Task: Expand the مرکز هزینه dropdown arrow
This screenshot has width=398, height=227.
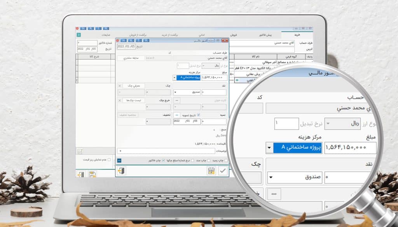Action: point(175,78)
